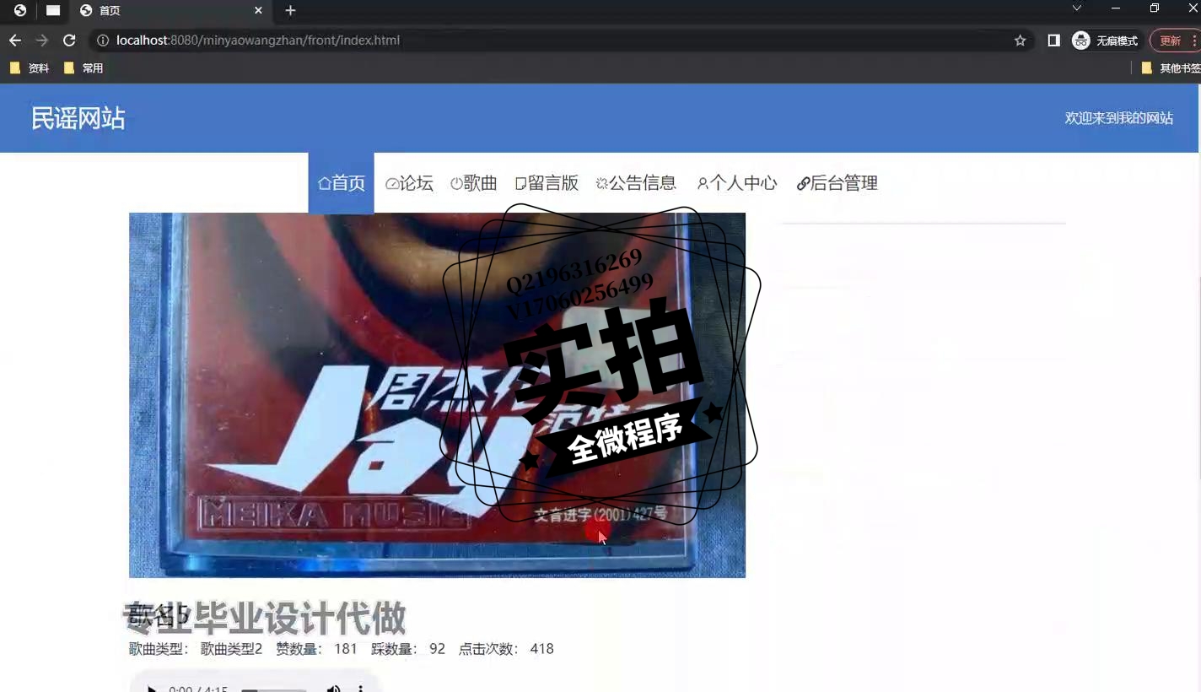Close the 首页 tab
The height and width of the screenshot is (692, 1201).
(259, 10)
